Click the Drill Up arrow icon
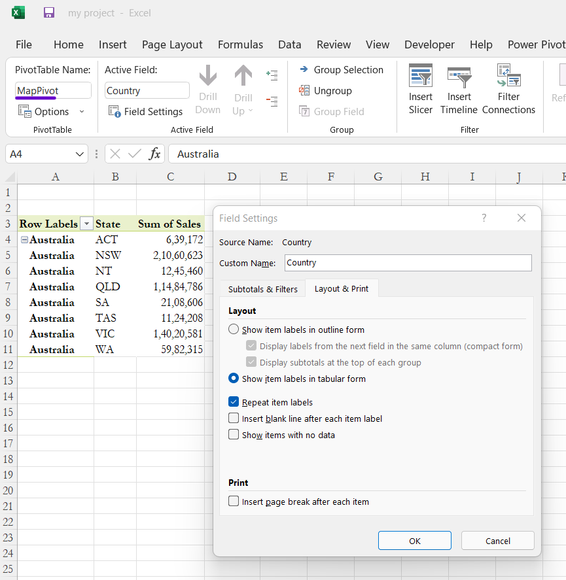Screen dimensions: 566x580 243,78
